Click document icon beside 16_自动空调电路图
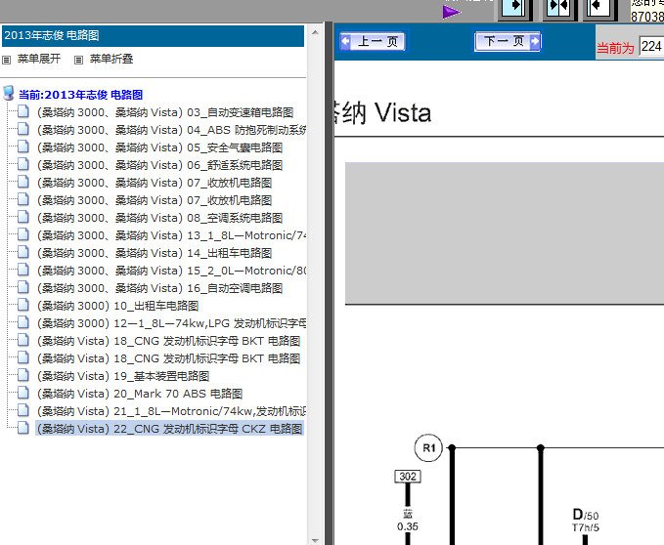Image resolution: width=664 pixels, height=545 pixels. (x=23, y=287)
